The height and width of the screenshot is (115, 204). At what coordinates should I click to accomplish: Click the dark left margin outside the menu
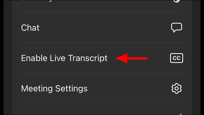[8, 58]
